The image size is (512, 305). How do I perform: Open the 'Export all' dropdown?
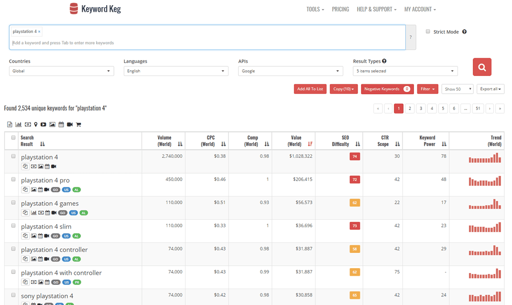coord(490,89)
